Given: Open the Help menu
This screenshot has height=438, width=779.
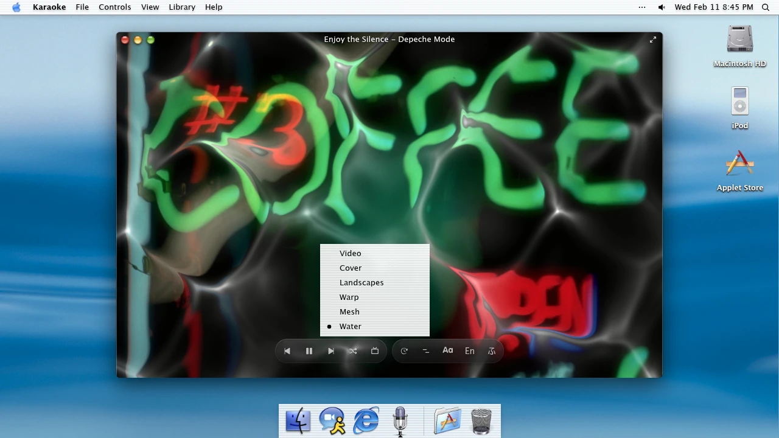Looking at the screenshot, I should point(214,7).
